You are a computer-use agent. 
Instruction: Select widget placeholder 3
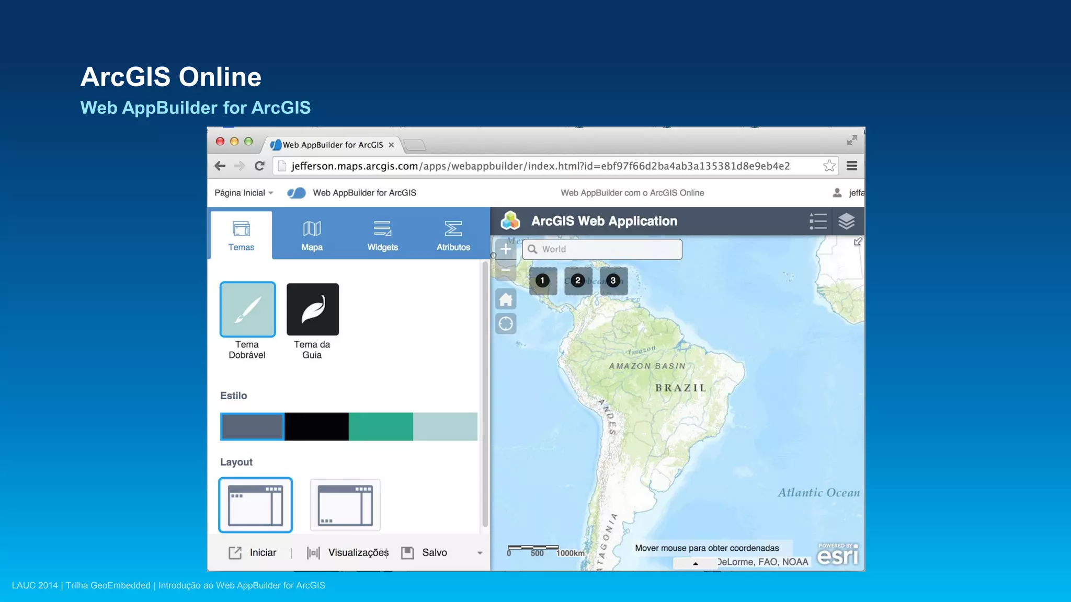click(613, 281)
